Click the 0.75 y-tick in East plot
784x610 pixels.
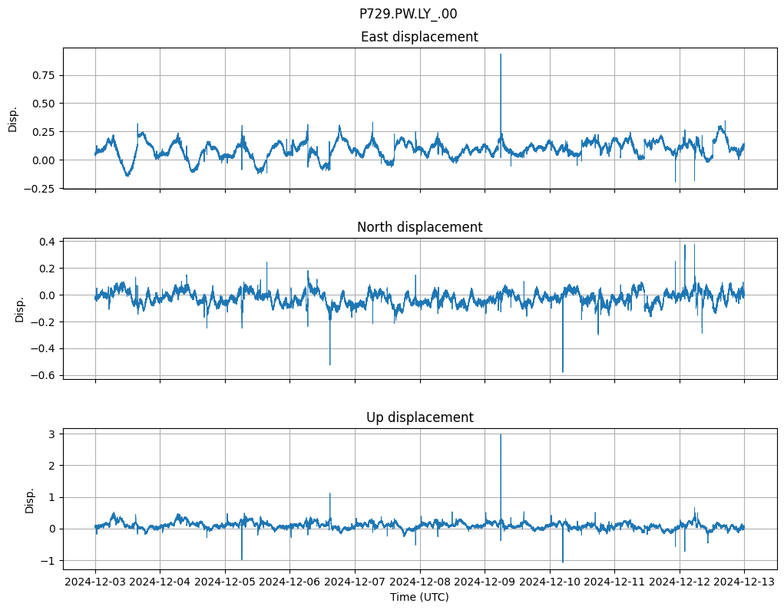click(45, 75)
